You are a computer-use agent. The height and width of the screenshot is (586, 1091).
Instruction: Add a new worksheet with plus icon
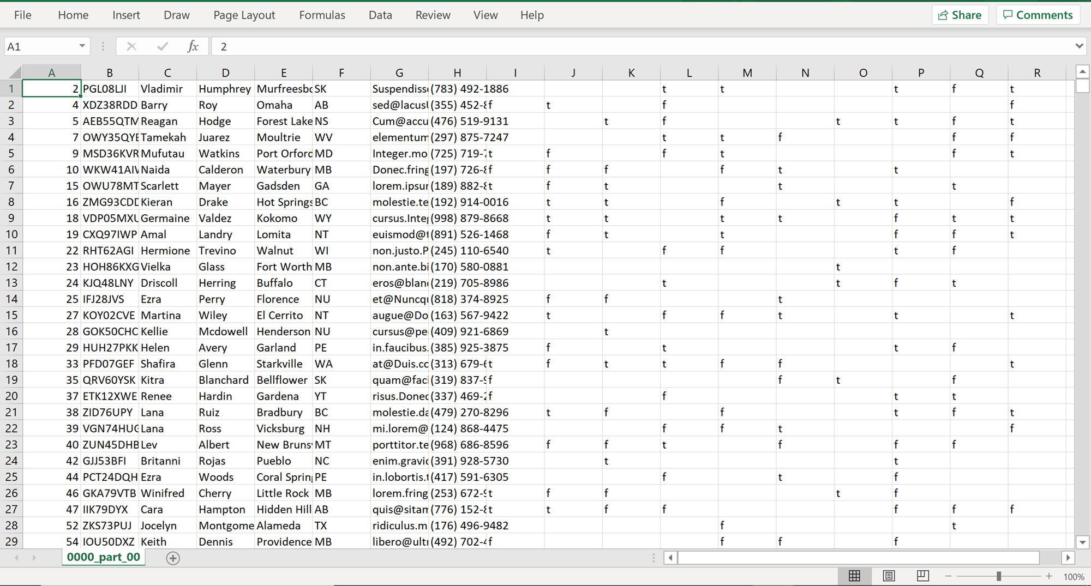[173, 558]
